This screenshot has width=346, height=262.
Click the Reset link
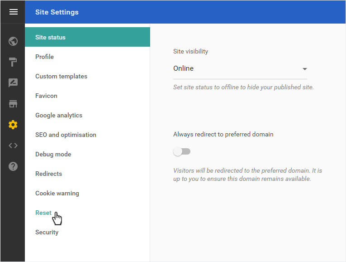tap(43, 213)
